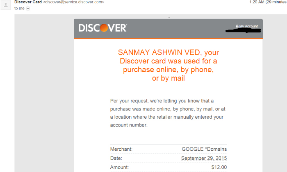Viewport: 287px width, 172px height.
Task: Expand the 'to me' details arrow
Action: pyautogui.click(x=28, y=9)
